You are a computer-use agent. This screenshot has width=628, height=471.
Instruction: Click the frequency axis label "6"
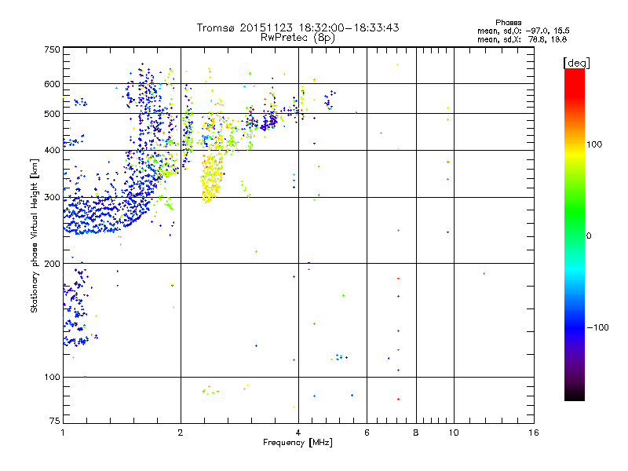[367, 433]
